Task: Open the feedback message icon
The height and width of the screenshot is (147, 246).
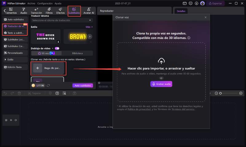Action: click(x=190, y=3)
